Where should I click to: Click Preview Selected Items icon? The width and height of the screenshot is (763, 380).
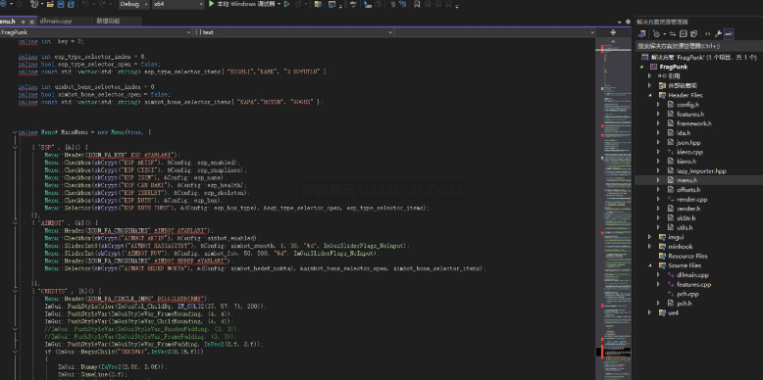point(729,34)
